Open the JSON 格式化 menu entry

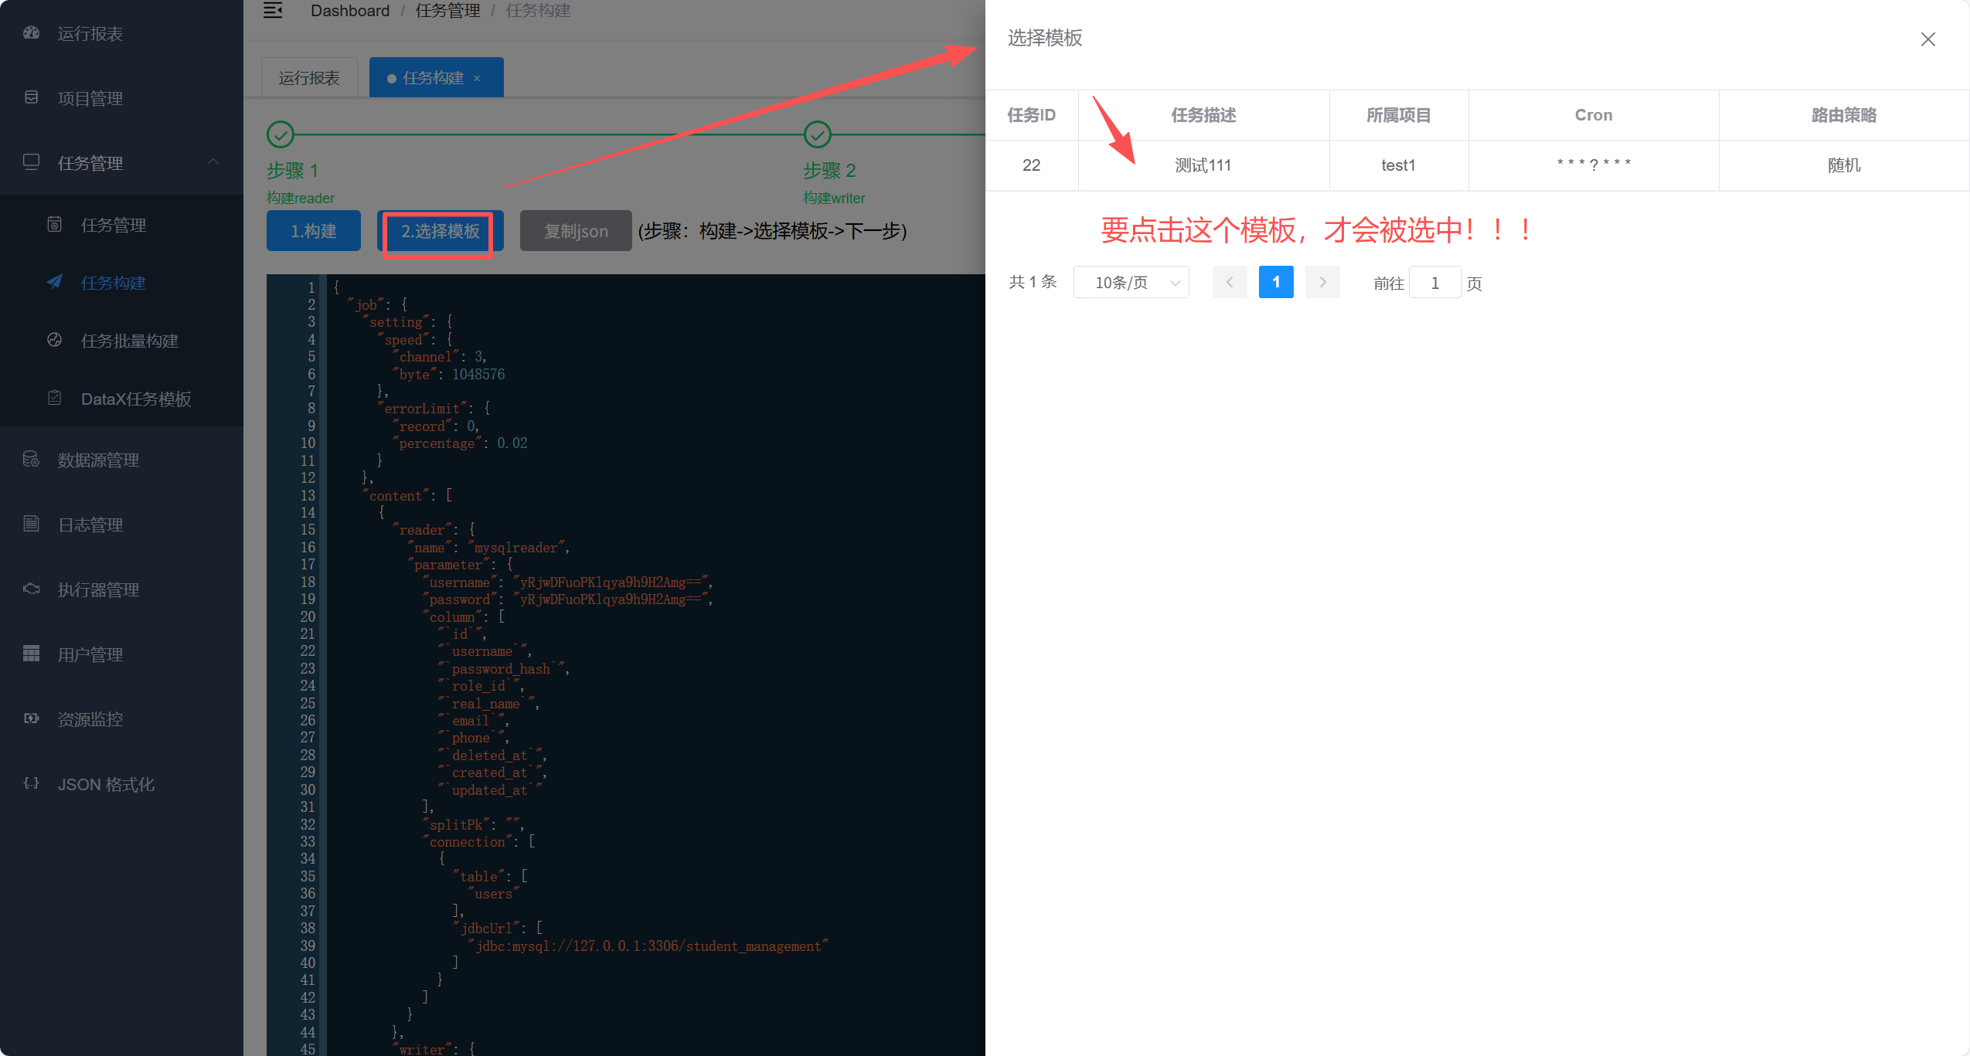pos(106,784)
